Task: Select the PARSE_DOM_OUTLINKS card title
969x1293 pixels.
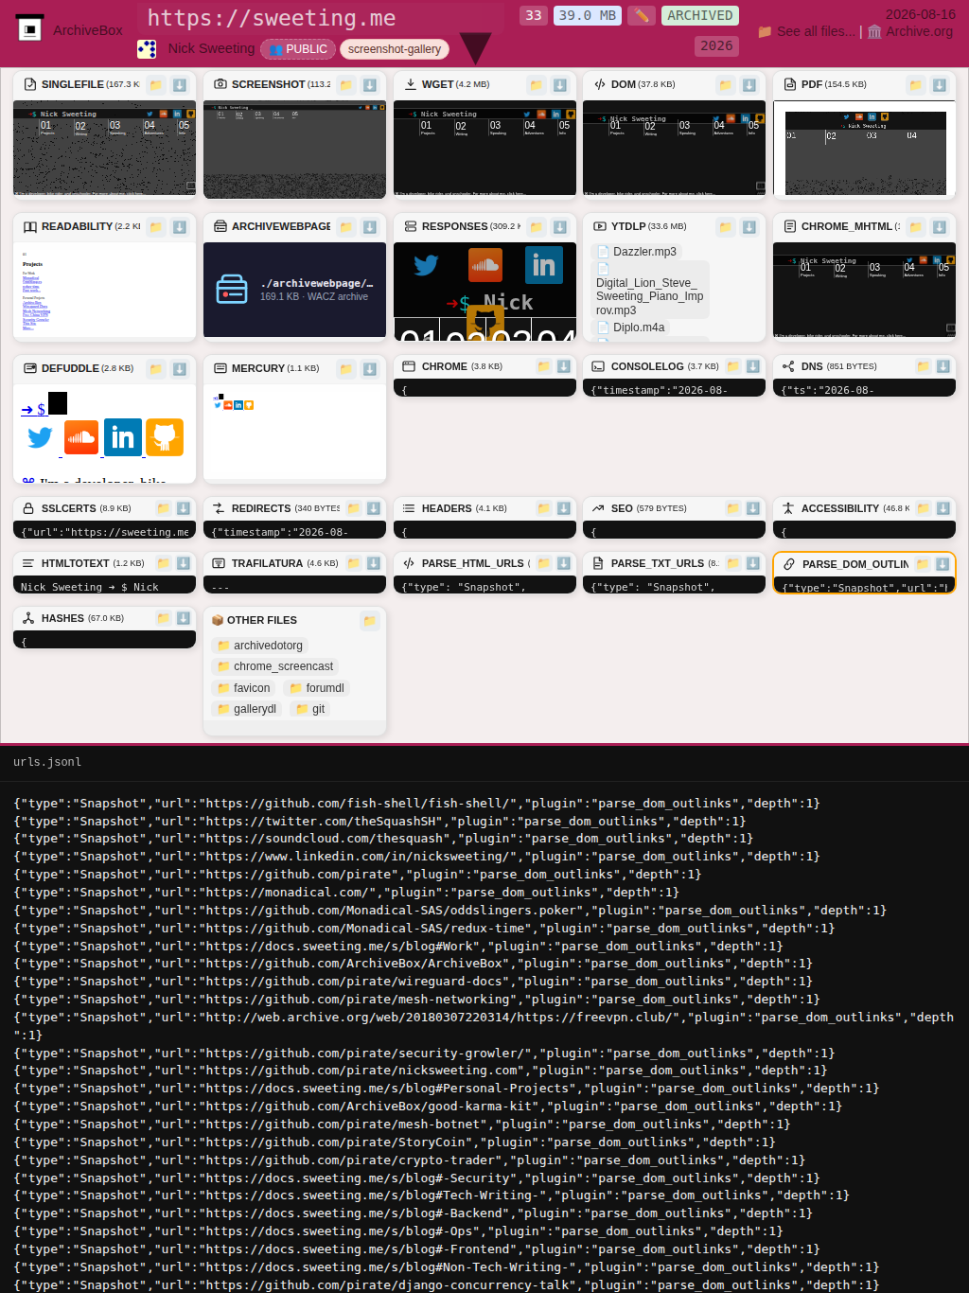Action: coord(854,564)
